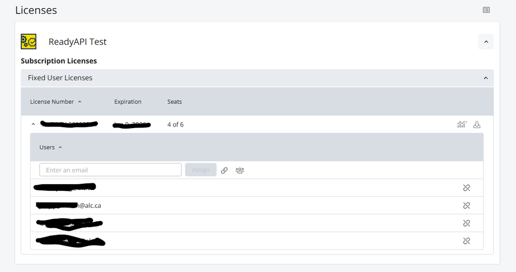The width and height of the screenshot is (516, 272).
Task: Download the license file icon
Action: (477, 124)
